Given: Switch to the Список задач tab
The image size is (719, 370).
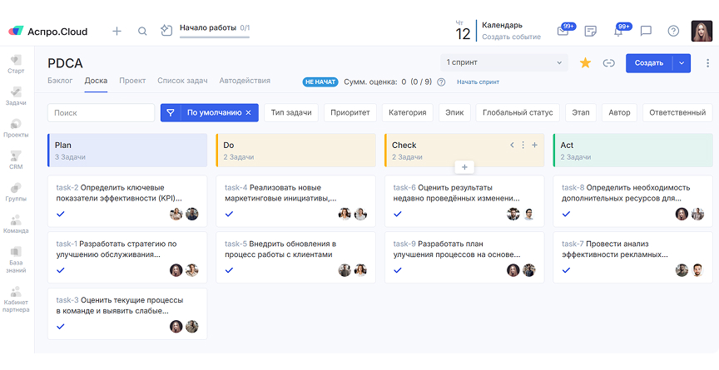Looking at the screenshot, I should [x=182, y=81].
